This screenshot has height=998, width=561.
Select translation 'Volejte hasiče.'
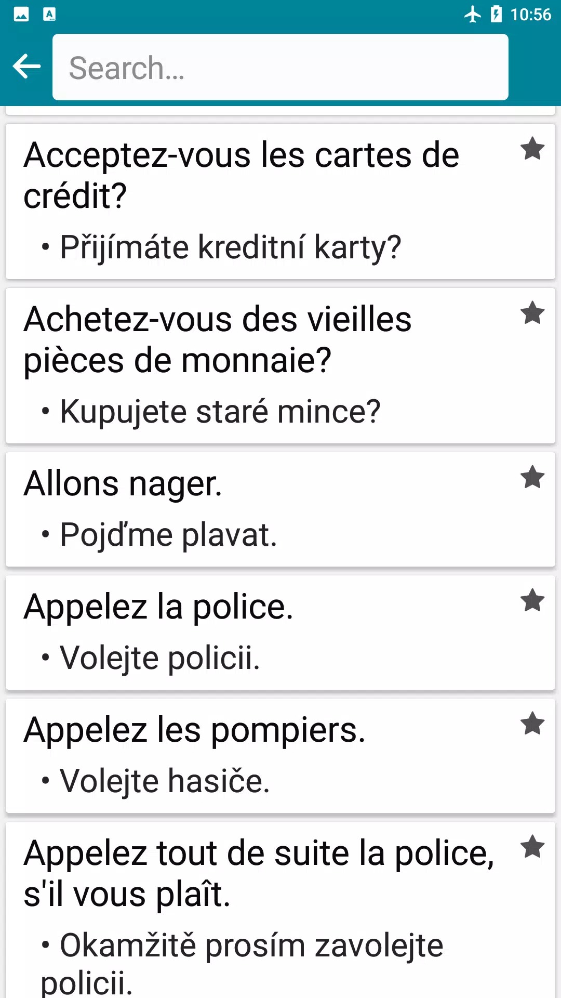click(x=165, y=781)
